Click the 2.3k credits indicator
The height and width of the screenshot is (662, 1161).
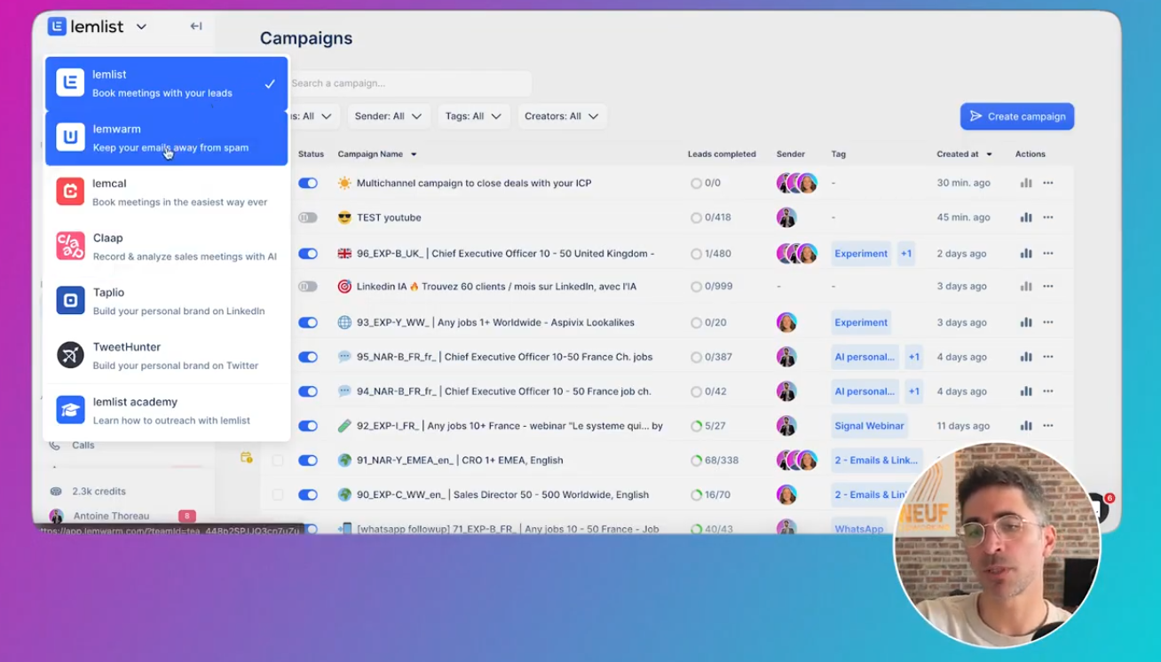tap(99, 491)
